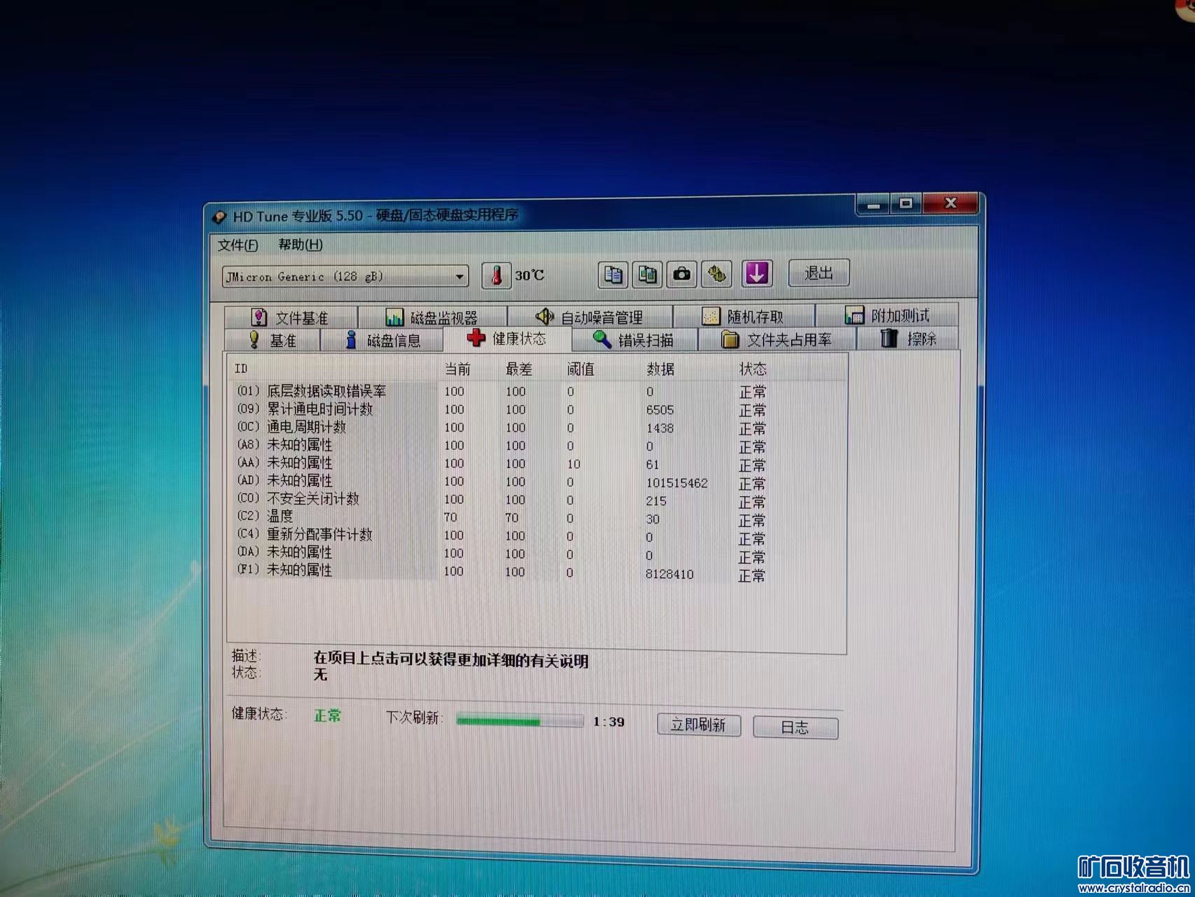
Task: Select the (DA) 未知的属性 row
Action: point(502,553)
